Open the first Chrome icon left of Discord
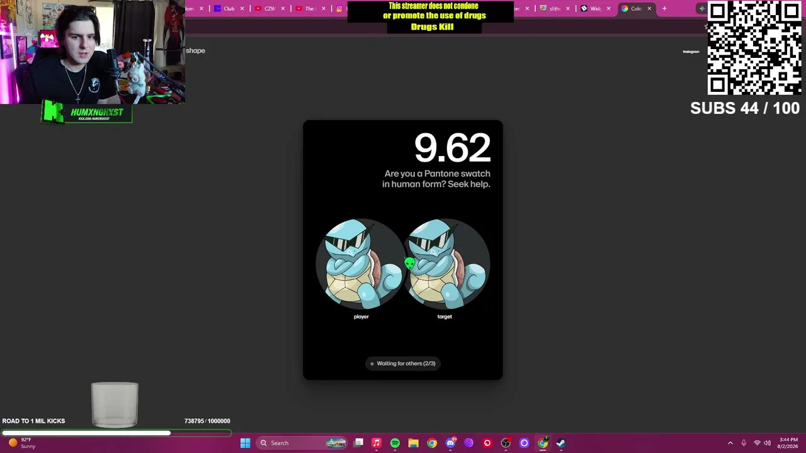This screenshot has height=453, width=806. pos(432,443)
